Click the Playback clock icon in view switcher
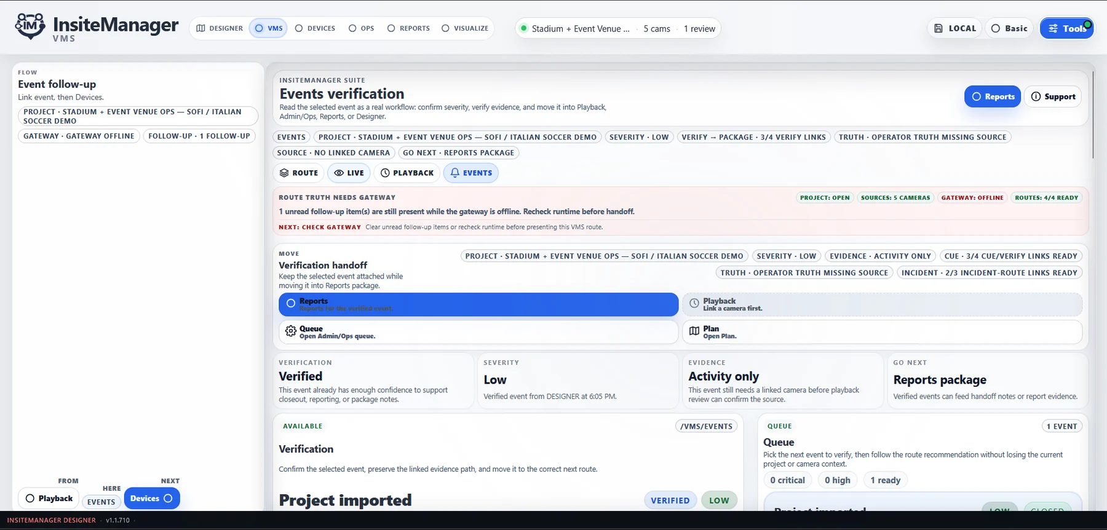The image size is (1107, 530). (x=385, y=173)
